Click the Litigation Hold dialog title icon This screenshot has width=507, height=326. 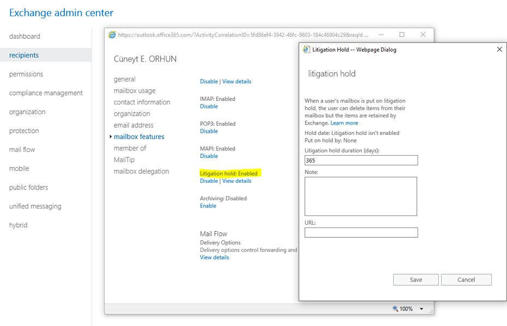[306, 50]
